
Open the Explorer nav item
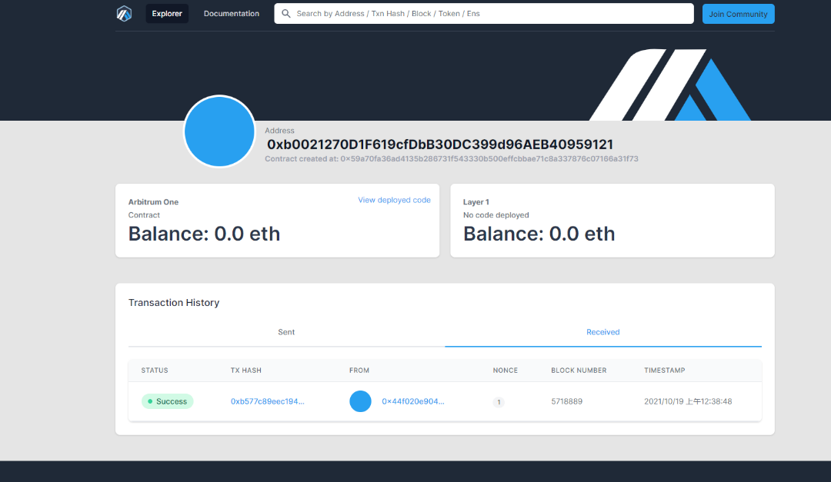tap(167, 14)
